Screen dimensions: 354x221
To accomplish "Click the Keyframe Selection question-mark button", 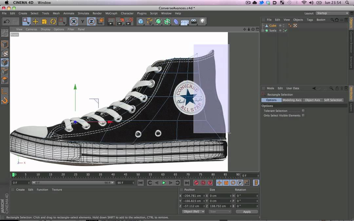I will (210, 183).
